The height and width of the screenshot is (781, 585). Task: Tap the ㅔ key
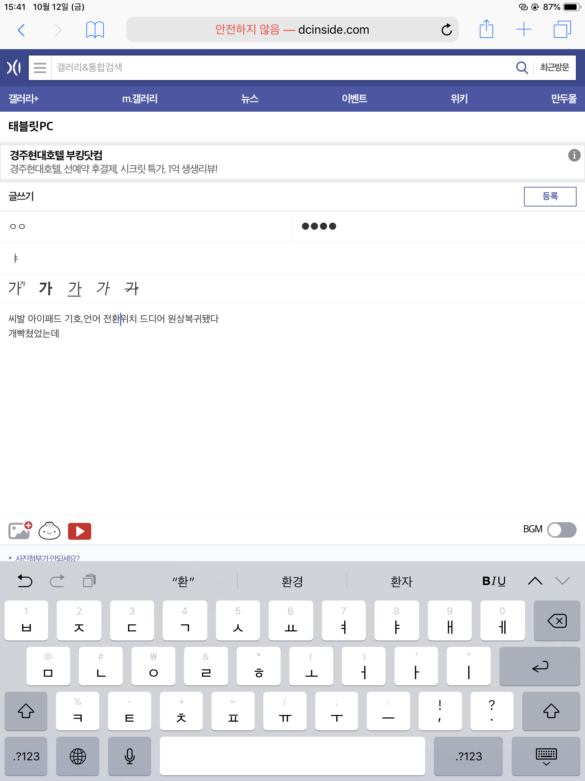click(502, 621)
